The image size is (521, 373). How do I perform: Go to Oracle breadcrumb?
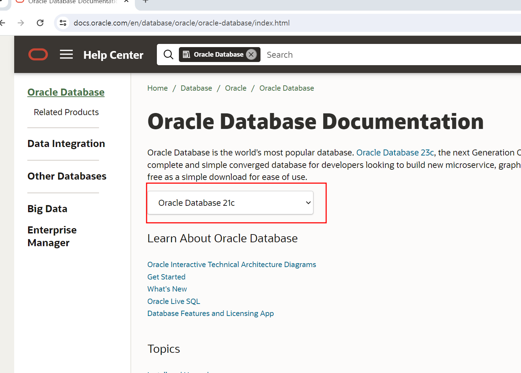(236, 88)
